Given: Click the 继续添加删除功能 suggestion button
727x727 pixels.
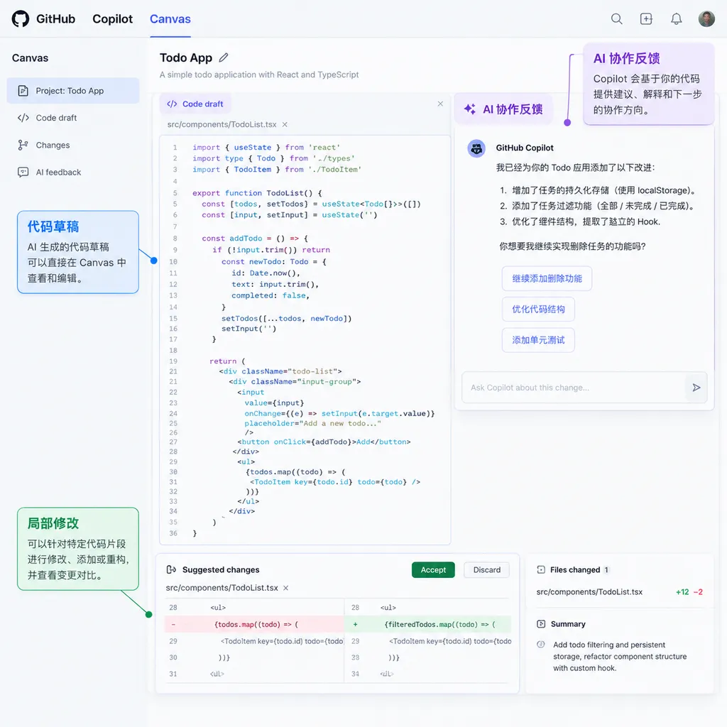Looking at the screenshot, I should (547, 278).
